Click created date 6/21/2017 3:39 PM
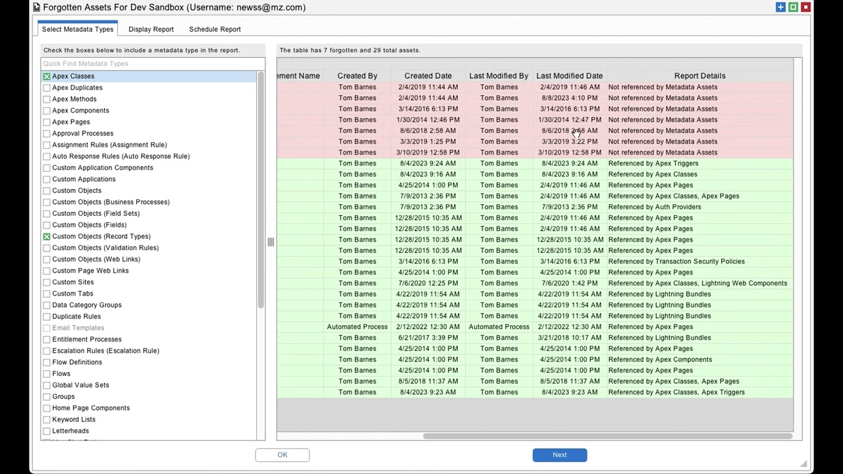Viewport: 843px width, 474px height. coord(428,338)
